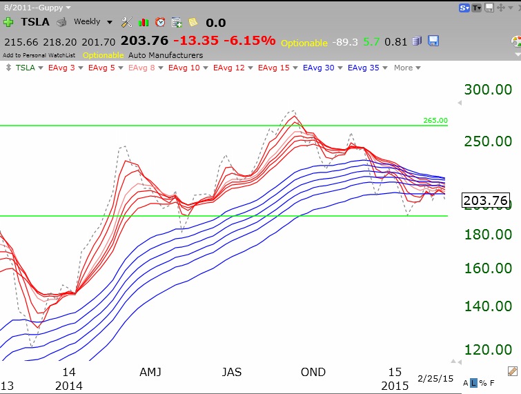Click Add to Personal WatchList link

(x=39, y=55)
